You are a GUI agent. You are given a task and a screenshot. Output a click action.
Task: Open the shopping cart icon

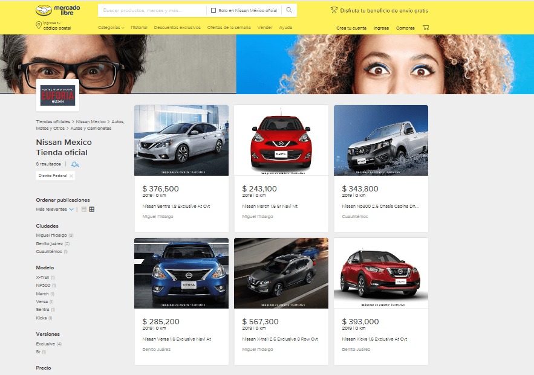pyautogui.click(x=426, y=28)
